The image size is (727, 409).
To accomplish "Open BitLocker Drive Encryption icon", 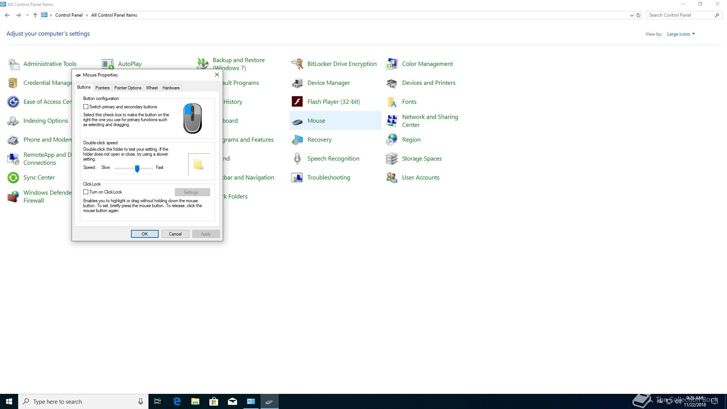I will click(297, 64).
